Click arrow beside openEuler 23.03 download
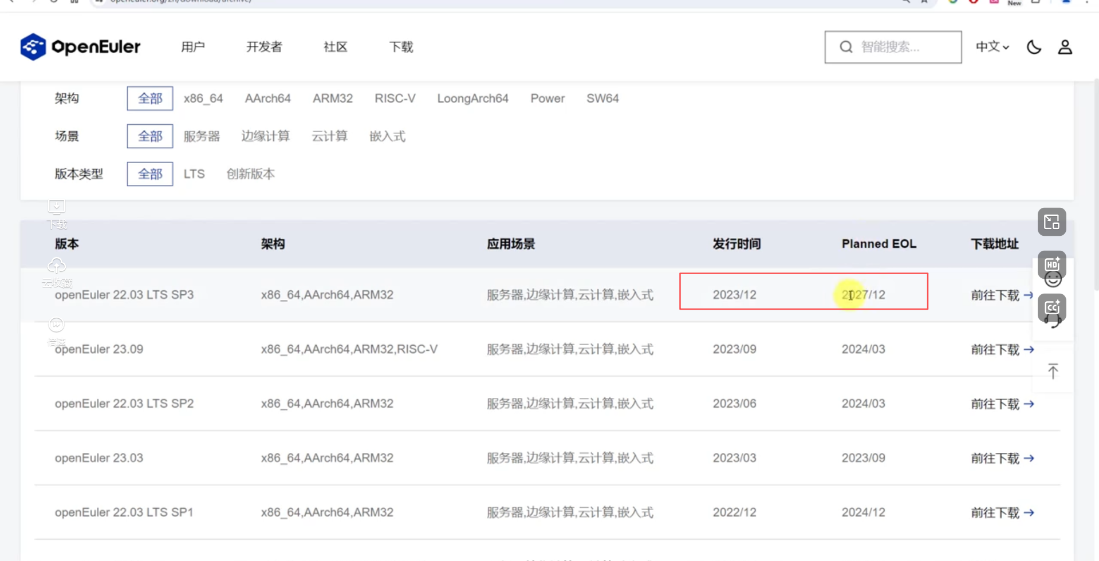The height and width of the screenshot is (561, 1099). (1029, 458)
